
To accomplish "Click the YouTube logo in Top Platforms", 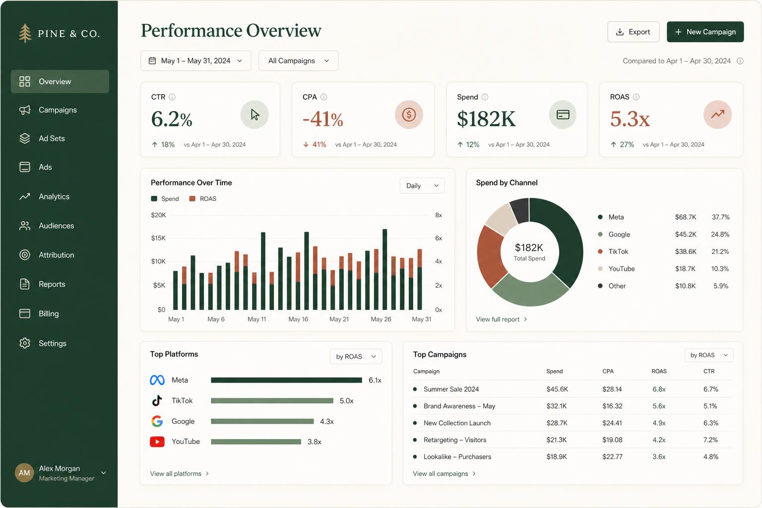I will click(x=157, y=442).
